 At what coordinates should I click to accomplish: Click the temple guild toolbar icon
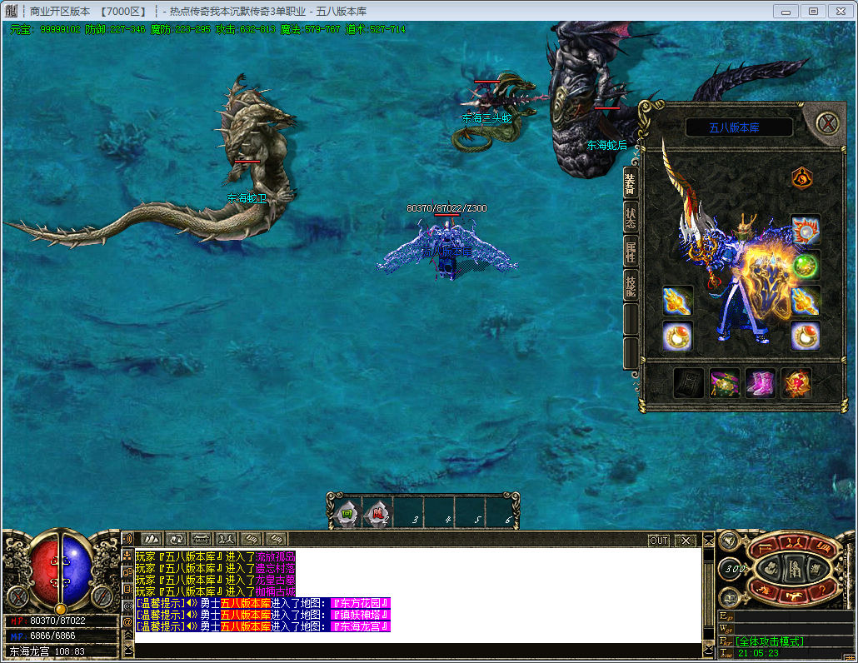(x=202, y=540)
